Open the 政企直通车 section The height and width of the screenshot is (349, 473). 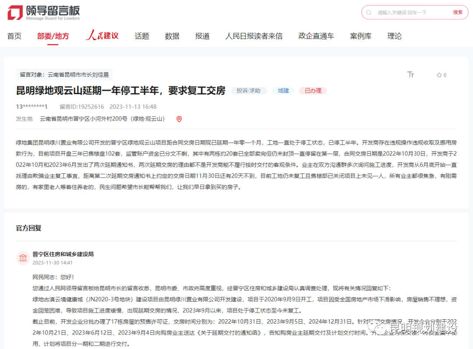point(317,36)
